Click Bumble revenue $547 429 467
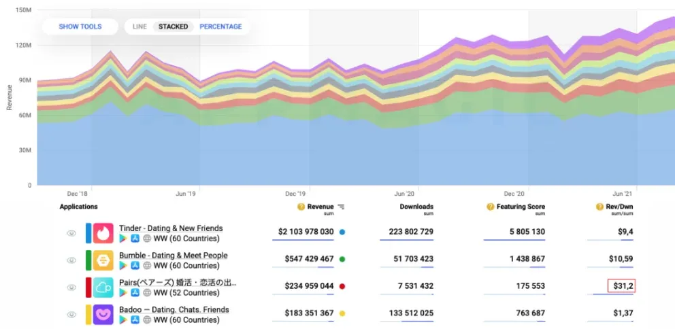675x329 pixels. [x=309, y=259]
